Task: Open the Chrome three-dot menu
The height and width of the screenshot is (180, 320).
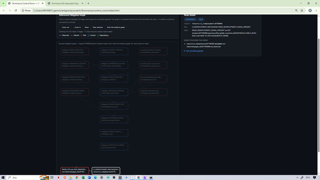Action: coord(316,10)
